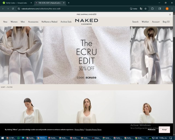Open Microsoft Edge in the taskbar
This screenshot has width=175, height=140.
click(x=23, y=138)
